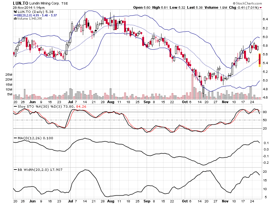Click the High 5.61 value
The height and width of the screenshot is (204, 274).
[x=160, y=7]
